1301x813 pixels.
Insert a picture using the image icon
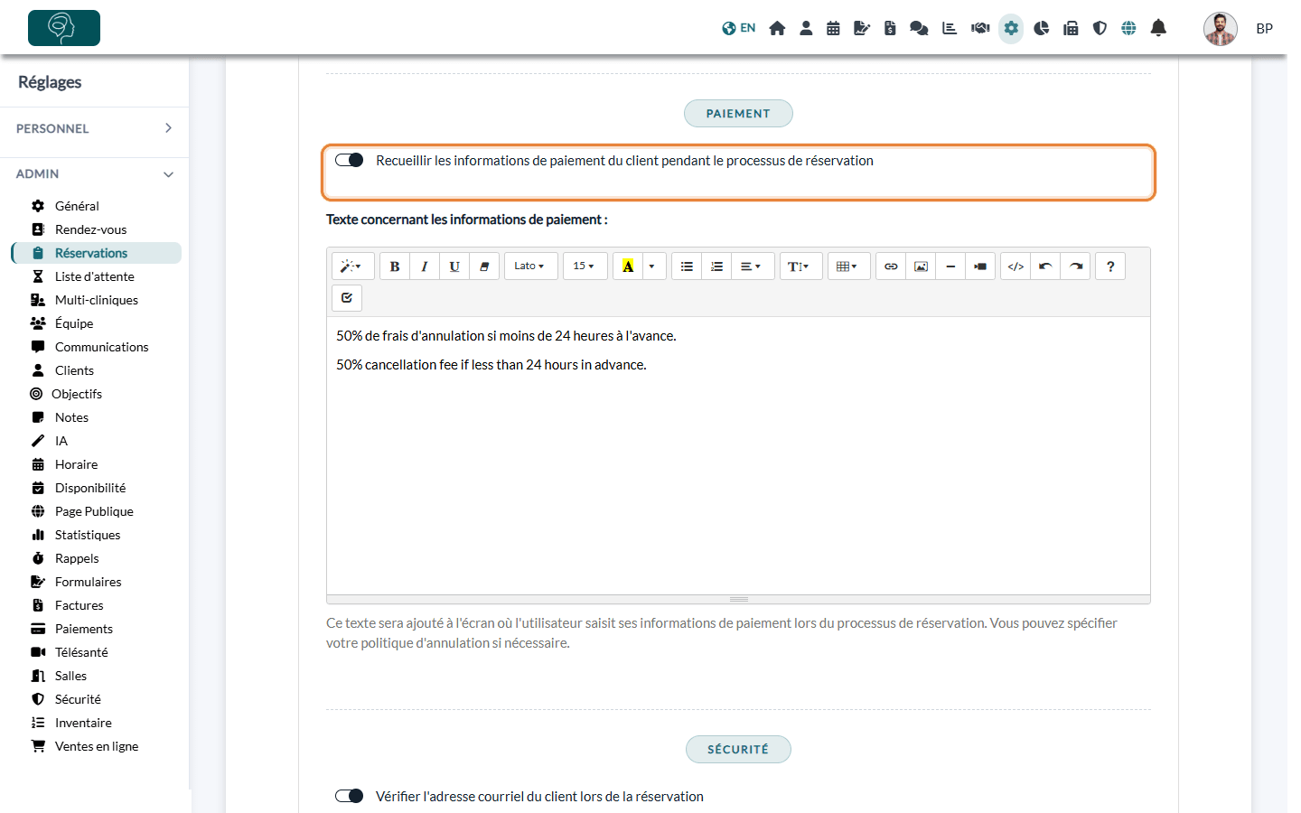click(921, 266)
